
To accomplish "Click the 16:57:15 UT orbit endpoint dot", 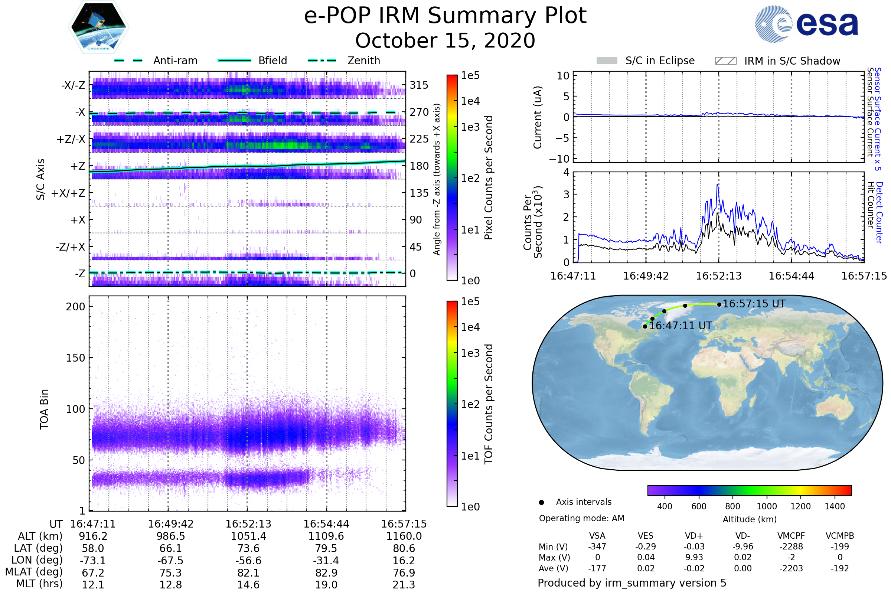I will pos(719,304).
